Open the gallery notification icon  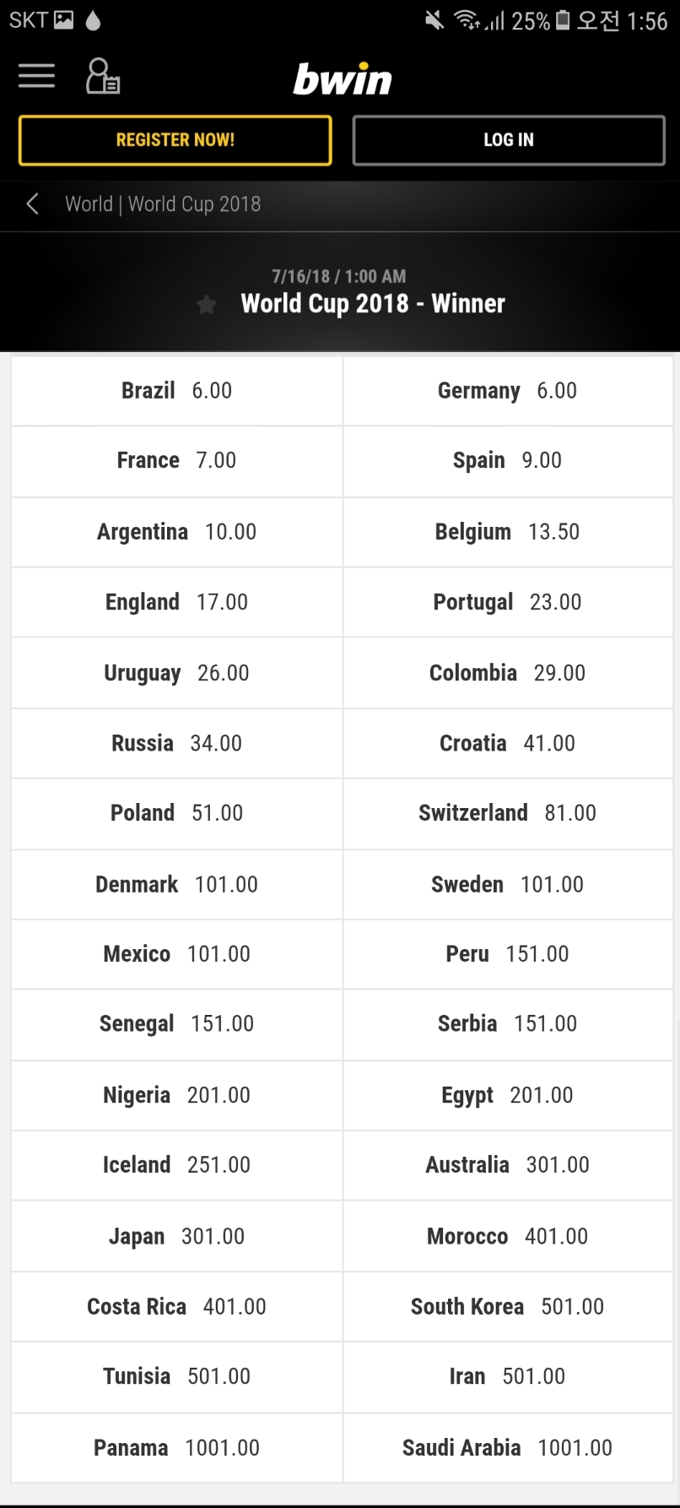[x=64, y=20]
